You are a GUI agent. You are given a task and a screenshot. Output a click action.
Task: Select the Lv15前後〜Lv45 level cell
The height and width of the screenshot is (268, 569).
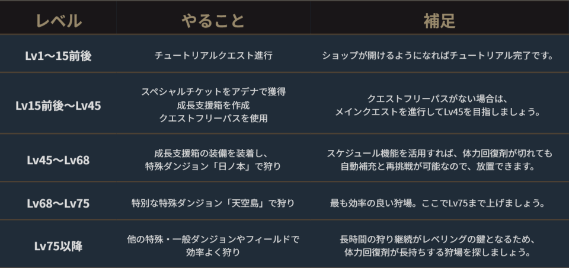(x=58, y=106)
